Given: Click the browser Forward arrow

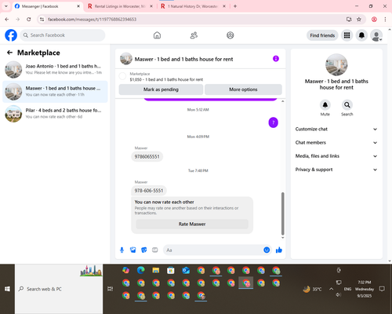Looking at the screenshot, I should [x=17, y=20].
